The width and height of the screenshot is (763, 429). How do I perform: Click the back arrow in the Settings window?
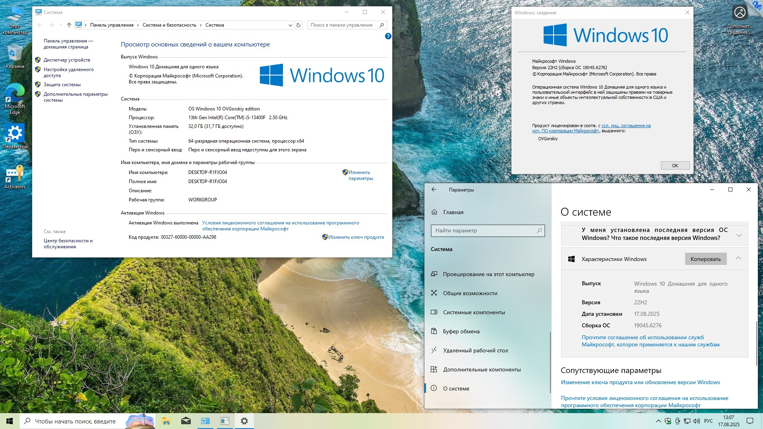pos(434,189)
